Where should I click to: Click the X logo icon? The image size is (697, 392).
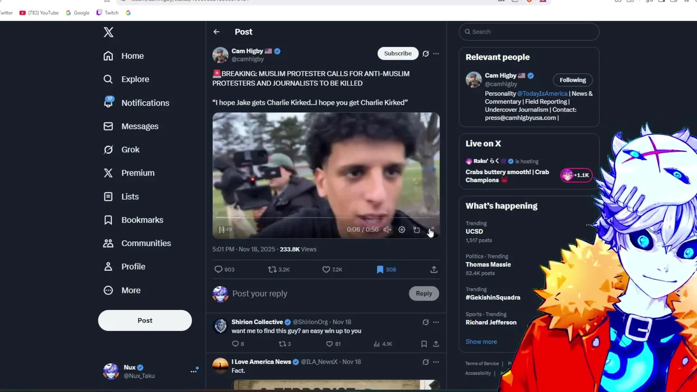click(108, 32)
